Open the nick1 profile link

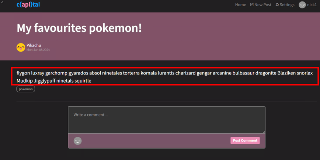[x=307, y=5]
